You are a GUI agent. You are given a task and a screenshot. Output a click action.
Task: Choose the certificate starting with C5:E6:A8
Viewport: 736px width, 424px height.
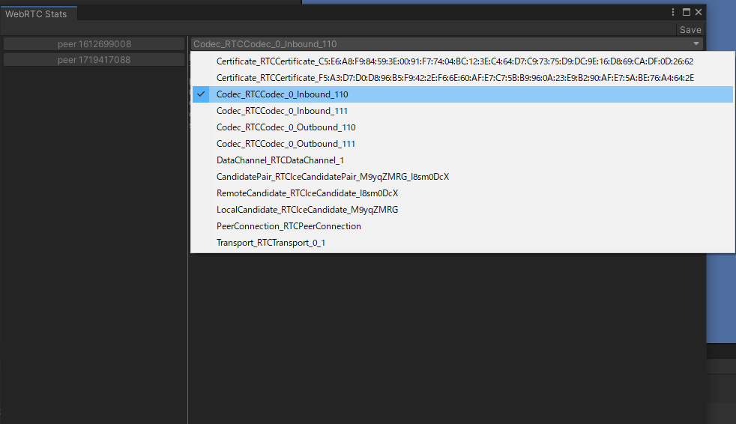454,61
